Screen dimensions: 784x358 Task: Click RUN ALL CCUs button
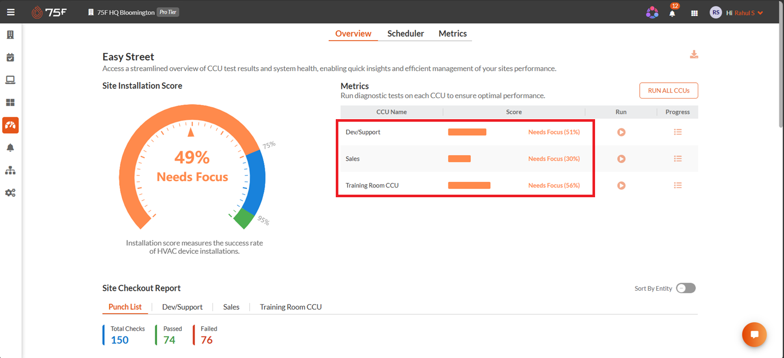pos(668,90)
